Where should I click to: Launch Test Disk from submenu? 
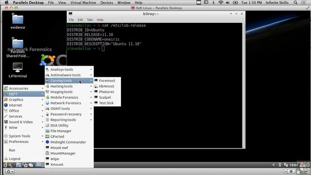[107, 103]
